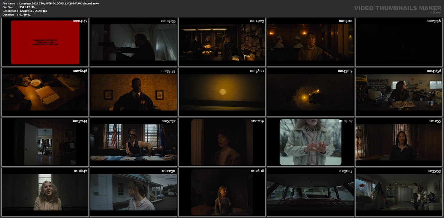Click the resolution value 1278x718 / 23.98 fps

33,11
